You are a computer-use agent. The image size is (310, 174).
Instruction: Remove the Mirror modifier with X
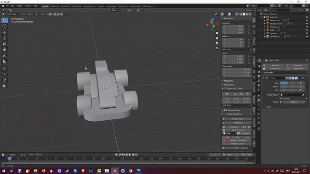point(303,78)
